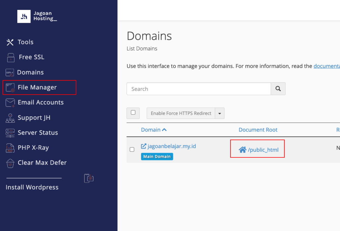
Task: Click the Domains sidebar icon
Action: pyautogui.click(x=10, y=73)
